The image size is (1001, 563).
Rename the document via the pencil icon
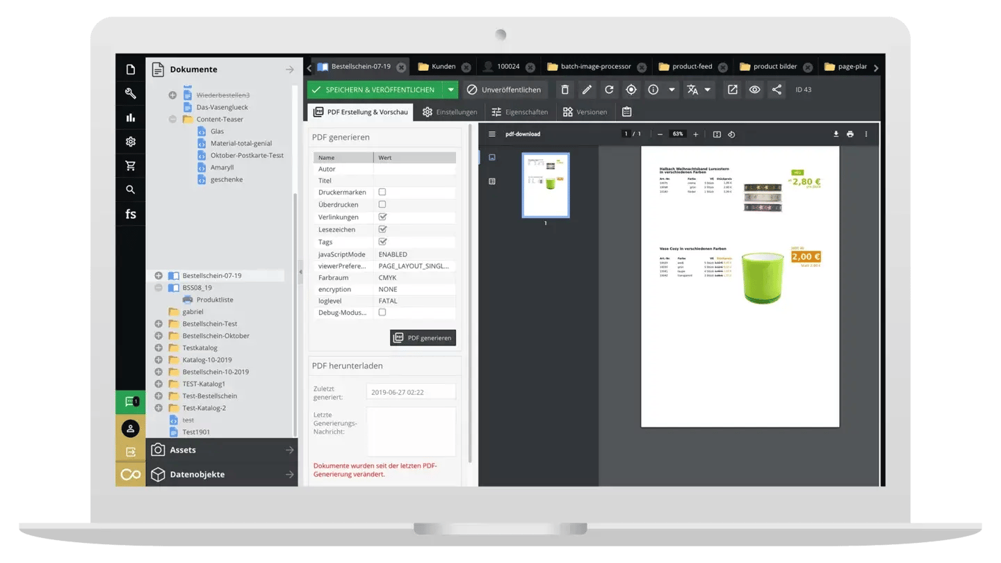coord(586,89)
